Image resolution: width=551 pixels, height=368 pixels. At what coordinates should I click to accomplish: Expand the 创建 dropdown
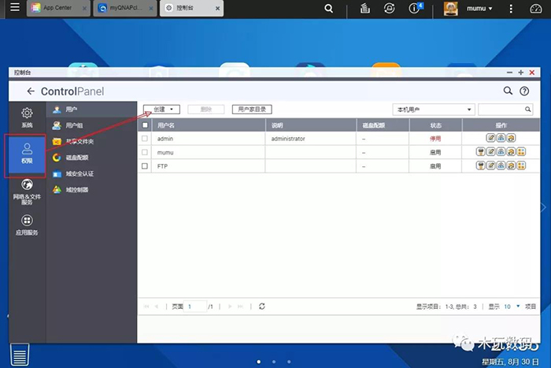[162, 110]
